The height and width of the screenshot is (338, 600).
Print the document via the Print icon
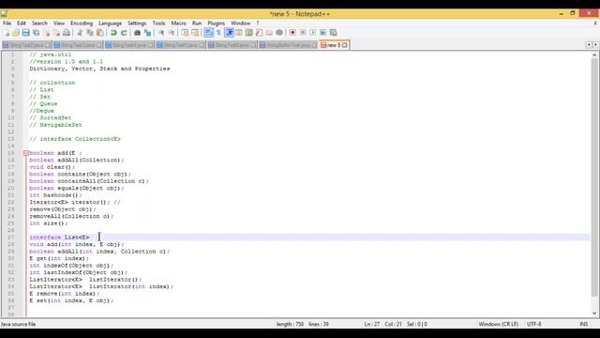tap(67, 33)
